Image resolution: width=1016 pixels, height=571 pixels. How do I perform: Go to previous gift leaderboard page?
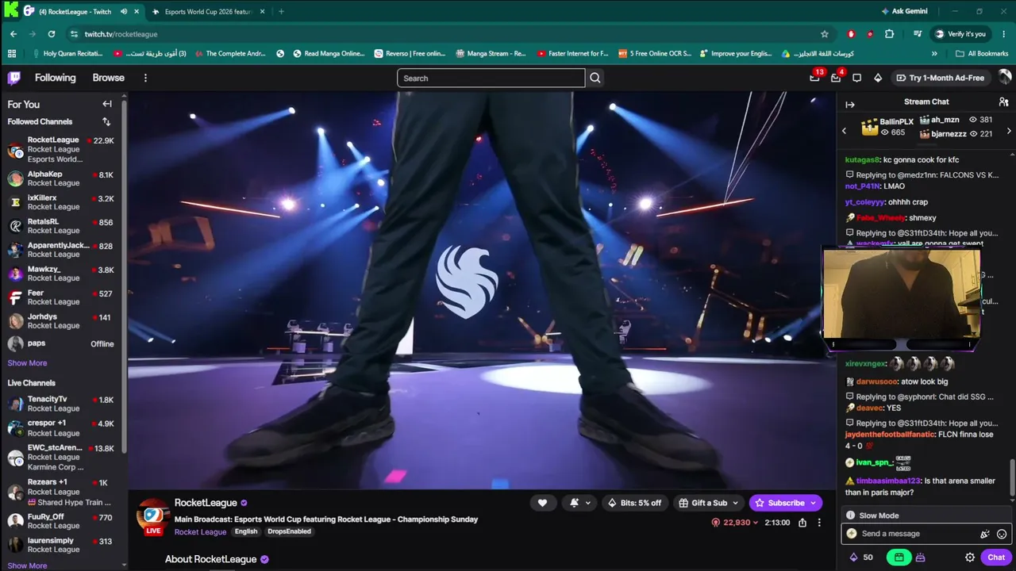pyautogui.click(x=844, y=131)
